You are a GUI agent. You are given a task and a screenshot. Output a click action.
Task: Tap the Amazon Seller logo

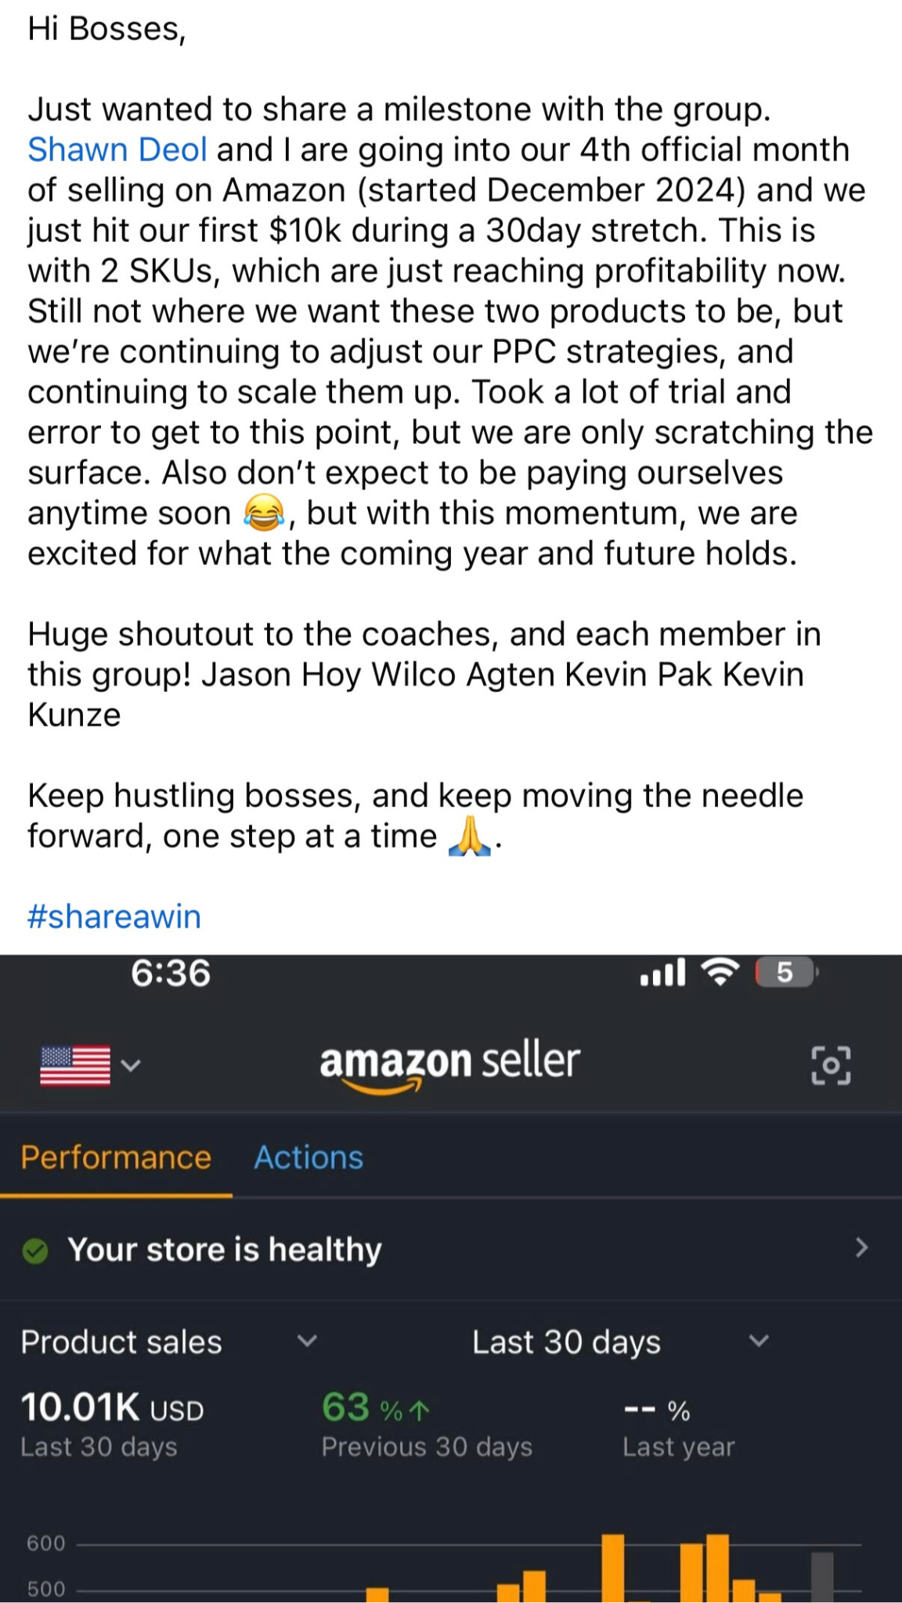tap(449, 1064)
